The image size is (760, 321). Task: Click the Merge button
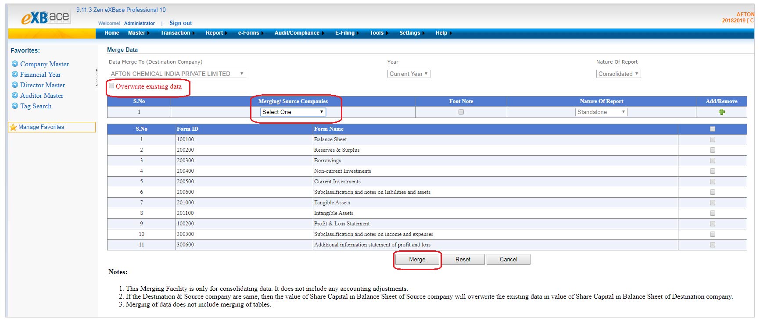(x=417, y=260)
